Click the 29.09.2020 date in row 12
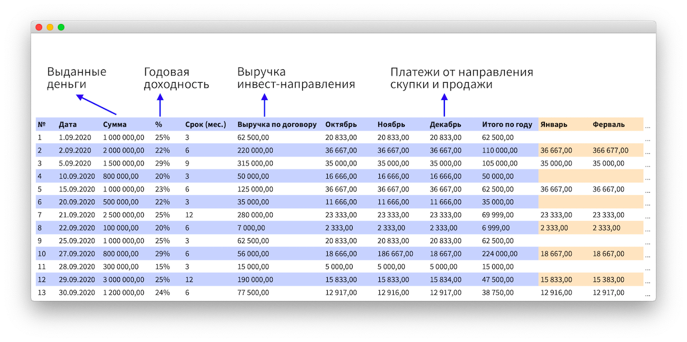 (x=75, y=279)
